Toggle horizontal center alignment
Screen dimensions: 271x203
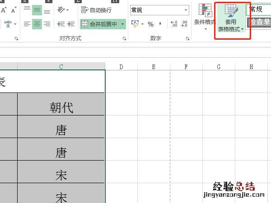pos(37,24)
